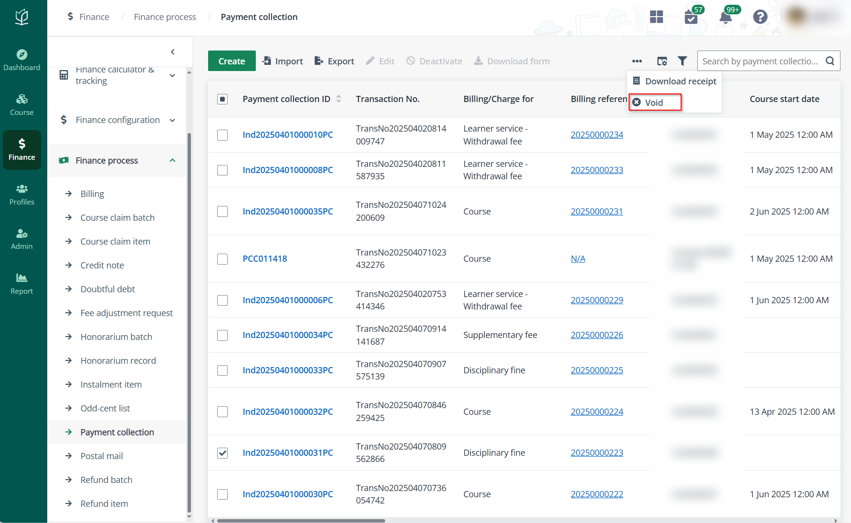The image size is (851, 523).
Task: Check the row Ind20250401000032PC checkbox
Action: [222, 411]
